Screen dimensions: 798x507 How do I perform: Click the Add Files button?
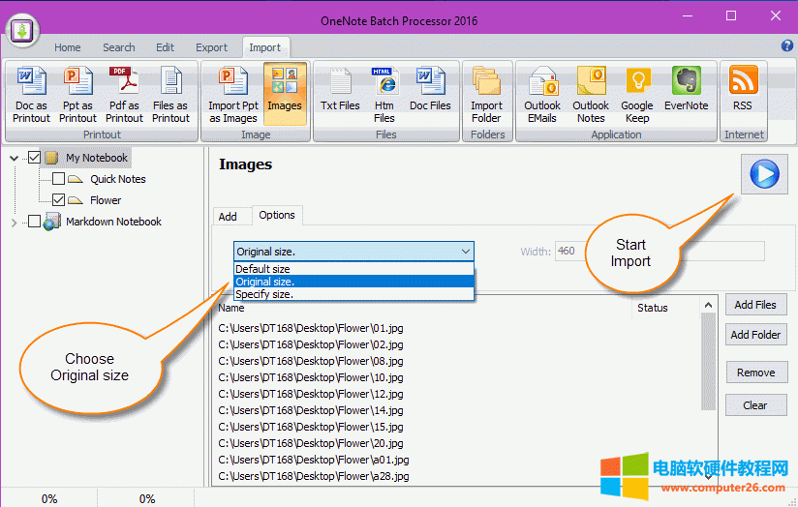(755, 305)
